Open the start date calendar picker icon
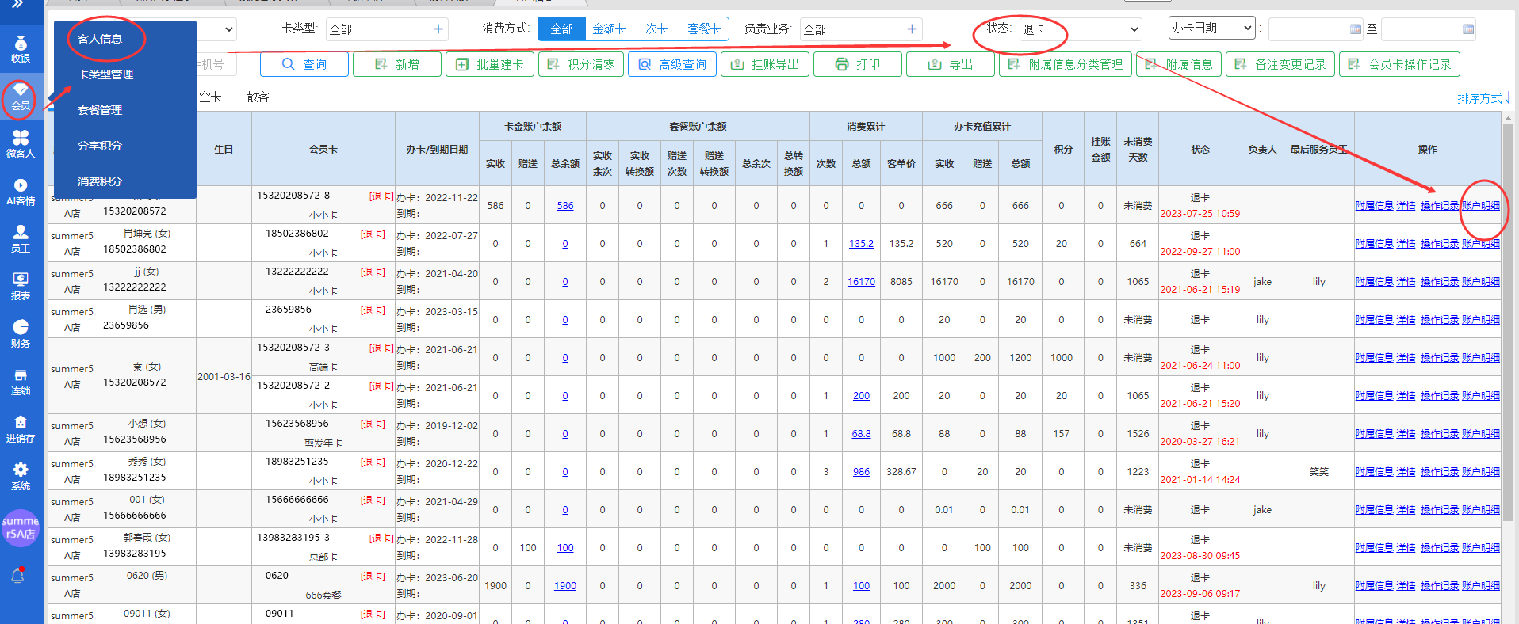1519x624 pixels. (1356, 29)
